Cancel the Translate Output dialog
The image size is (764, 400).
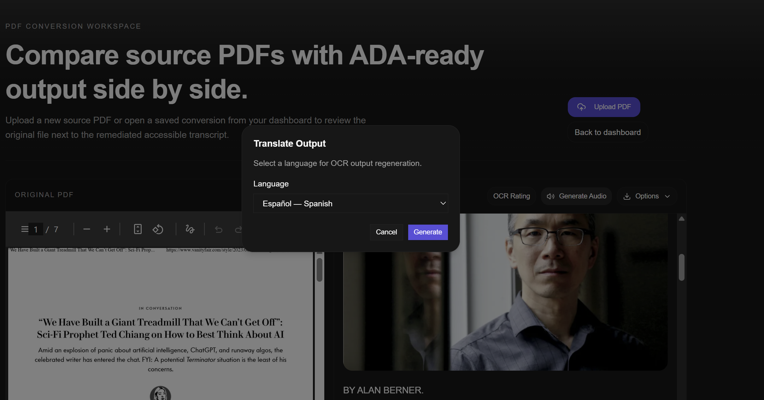(386, 232)
